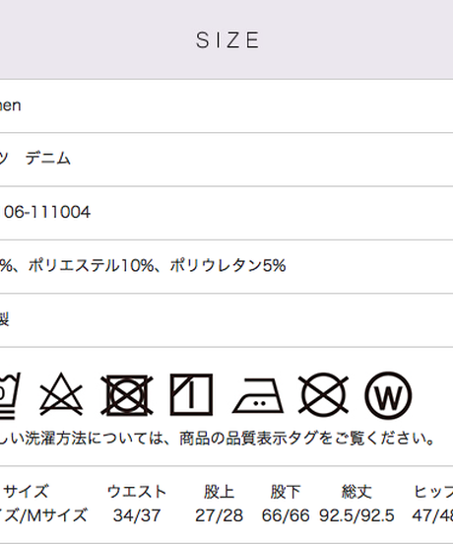Viewport: 453px width, 544px height.
Task: Click the SIZE section header
Action: point(227,39)
